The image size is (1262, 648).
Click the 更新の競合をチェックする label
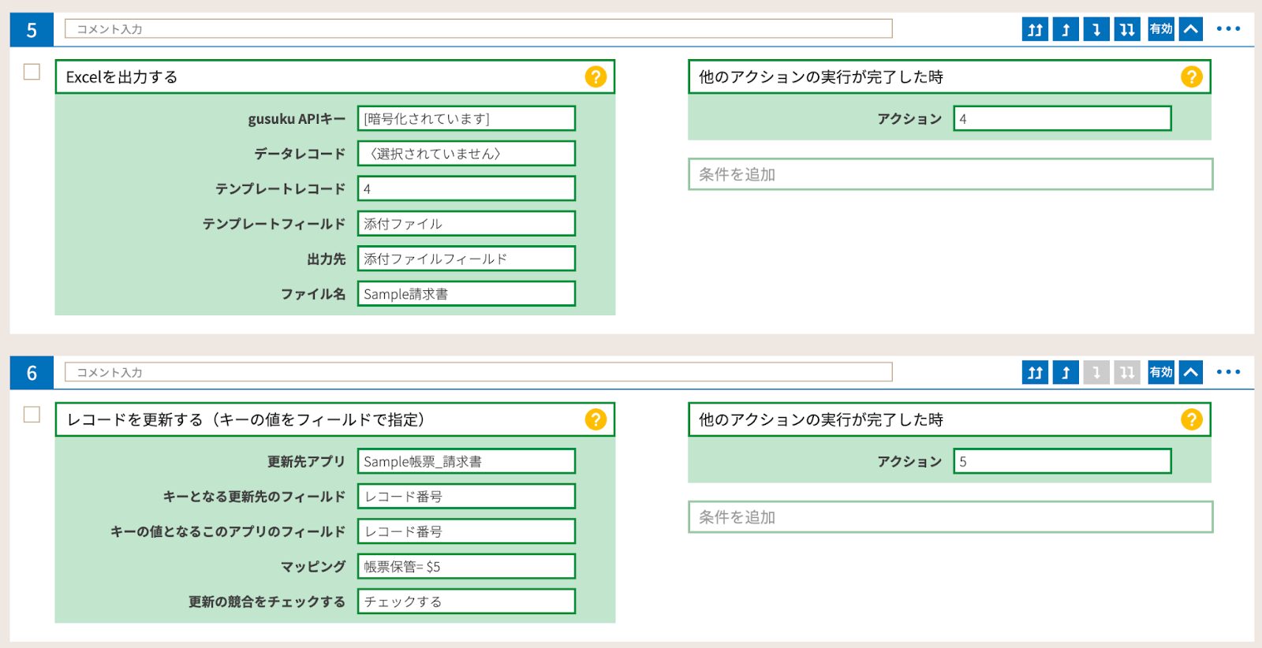click(267, 602)
